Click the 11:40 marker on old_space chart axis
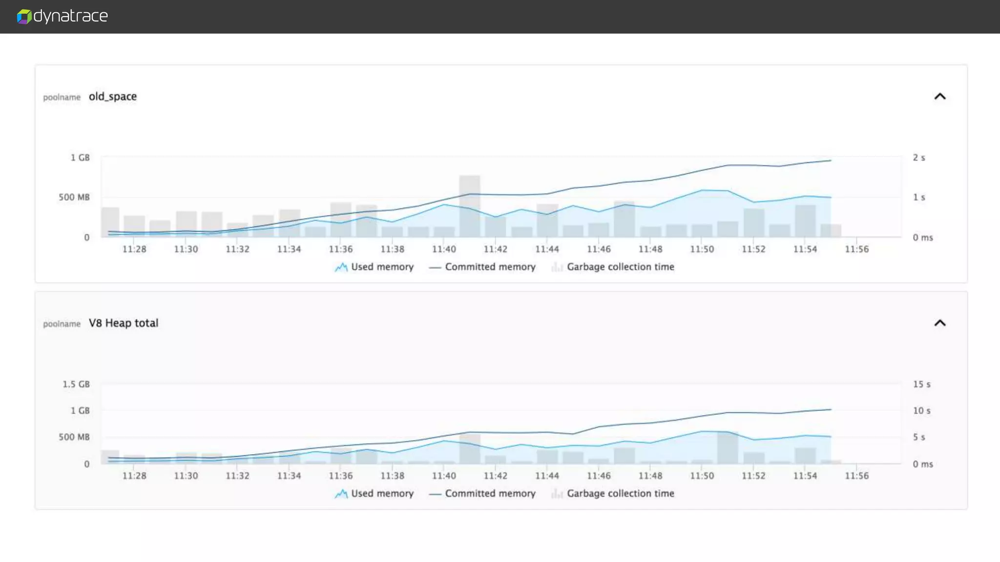Viewport: 1000px width, 562px height. coord(444,249)
